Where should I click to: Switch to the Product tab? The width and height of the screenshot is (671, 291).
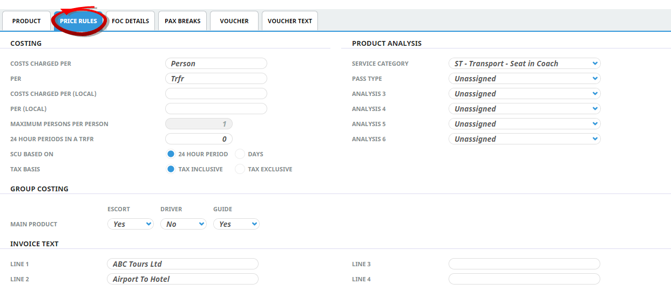coord(26,21)
